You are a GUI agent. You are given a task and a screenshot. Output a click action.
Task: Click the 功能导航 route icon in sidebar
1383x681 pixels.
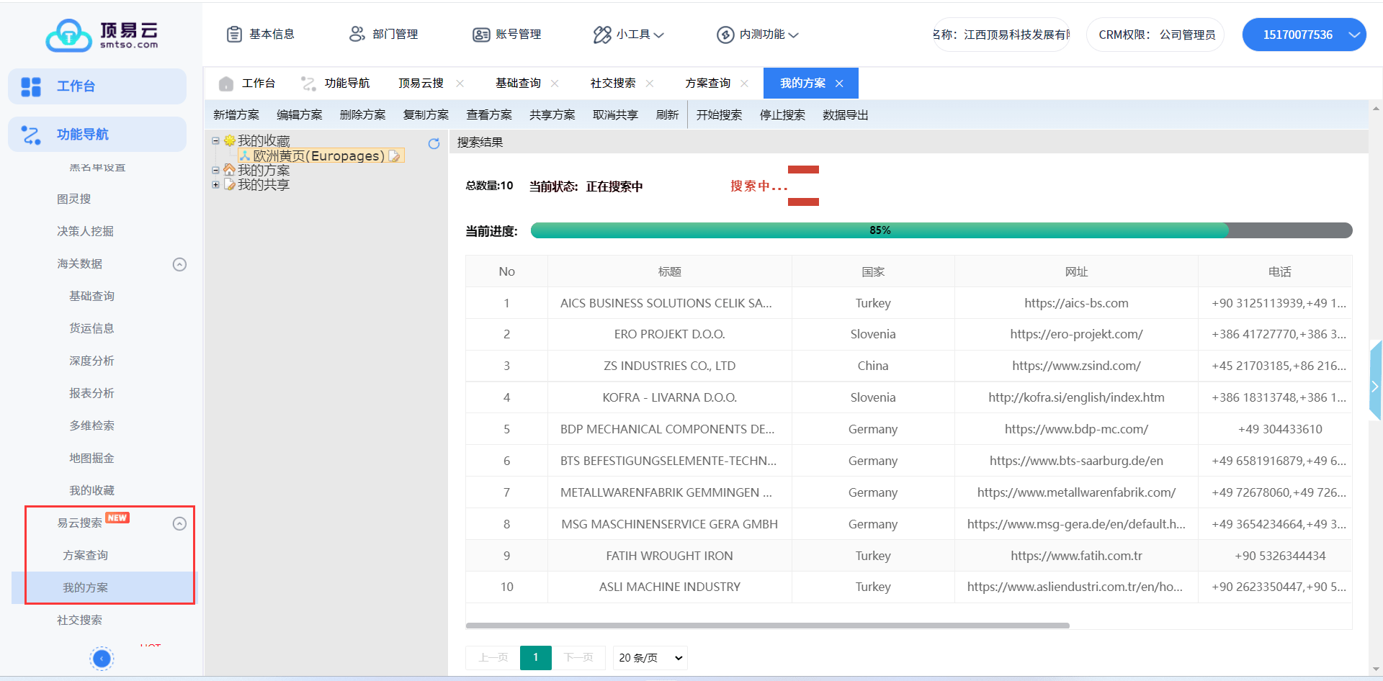pos(31,135)
